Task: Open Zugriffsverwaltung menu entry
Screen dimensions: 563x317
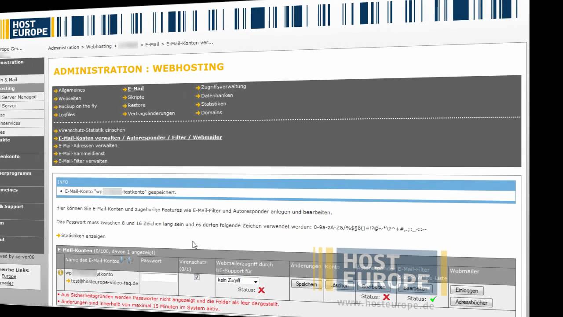Action: (x=223, y=87)
